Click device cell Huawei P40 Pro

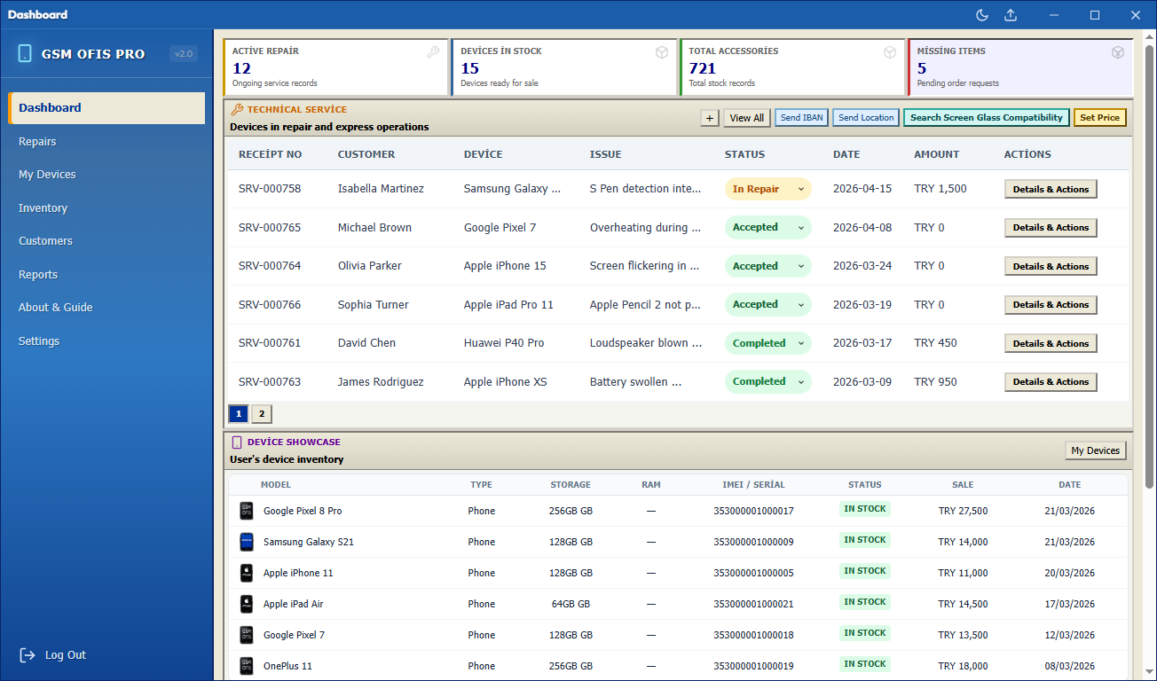504,343
